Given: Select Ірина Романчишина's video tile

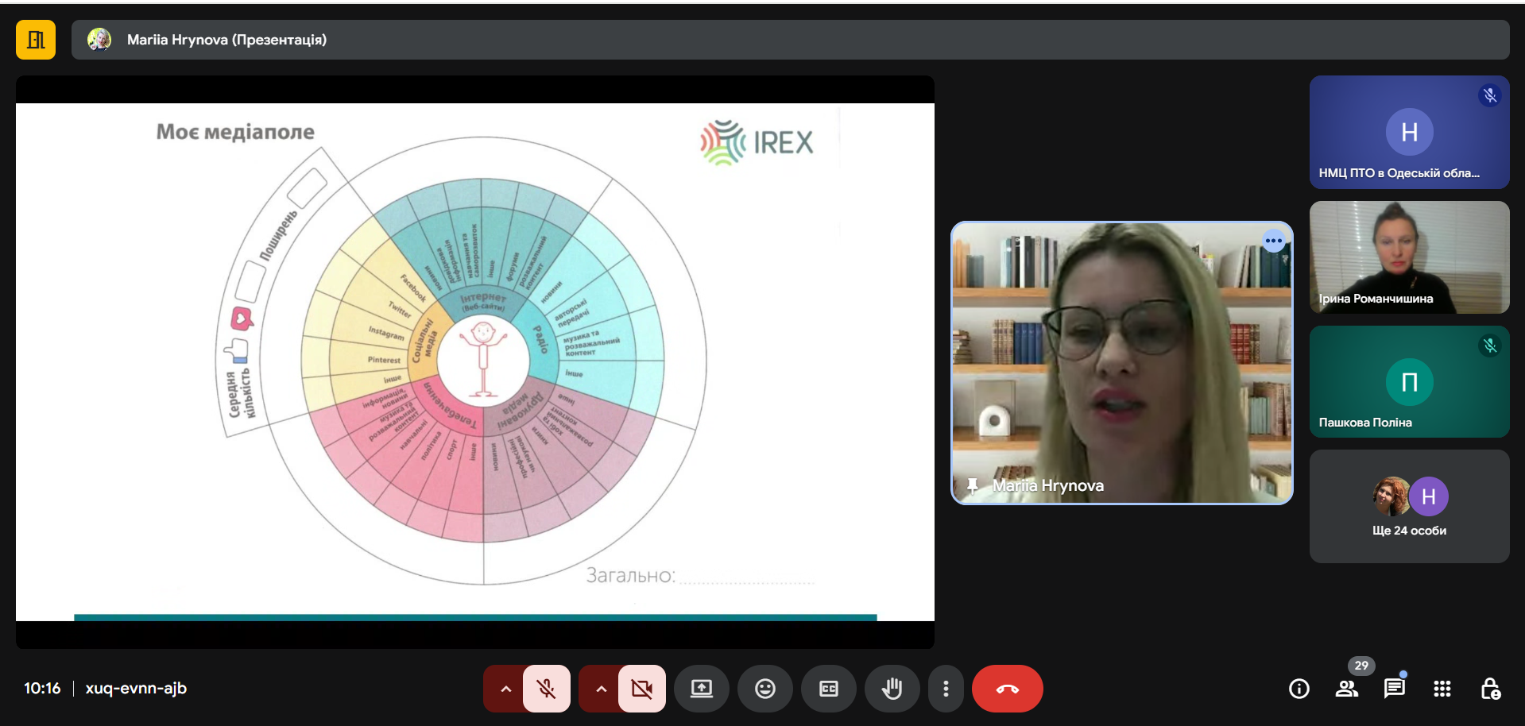Looking at the screenshot, I should tap(1409, 257).
